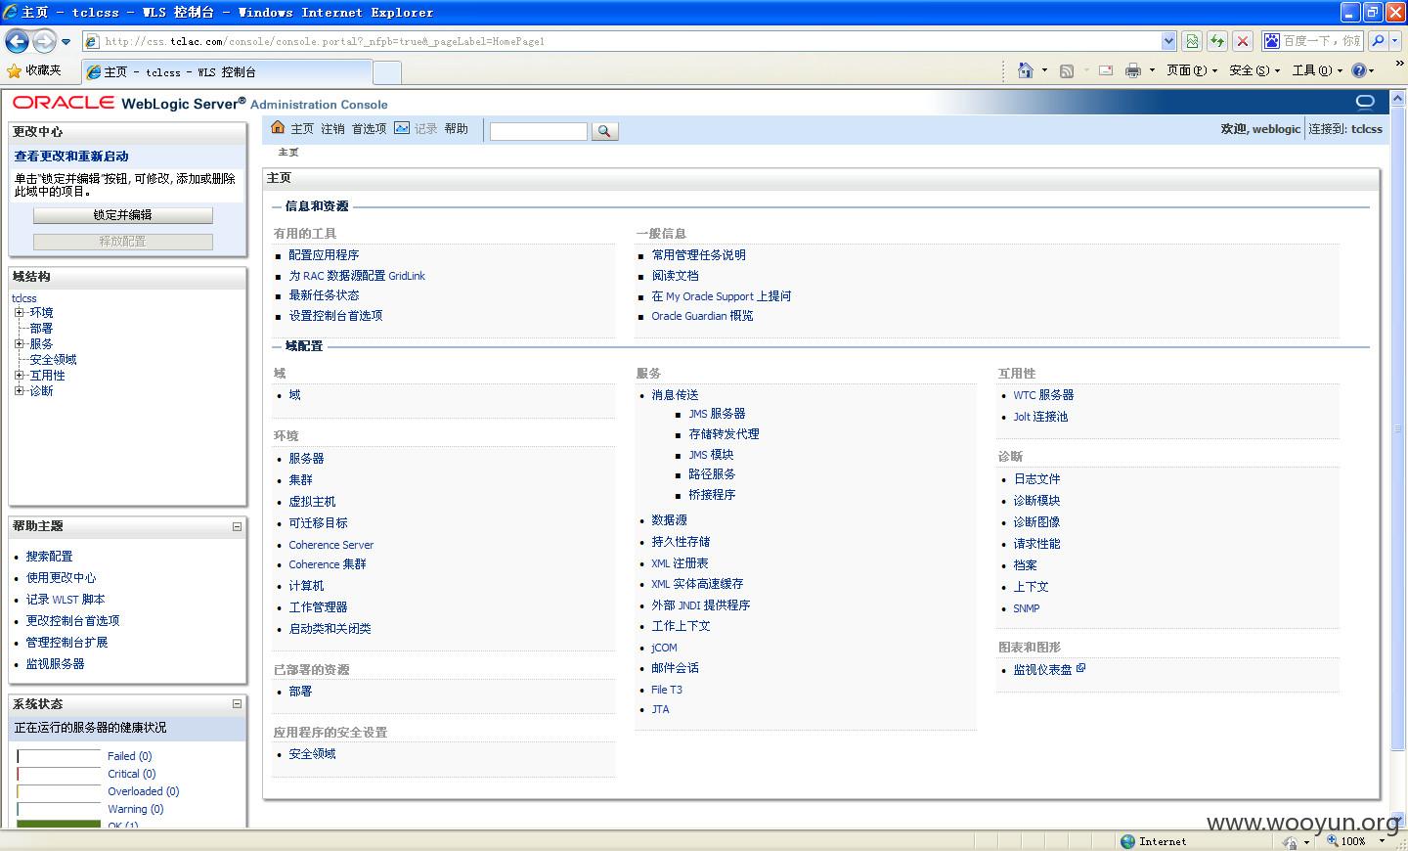Open the SNMP diagnostics link
Image resolution: width=1408 pixels, height=851 pixels.
[x=1026, y=608]
